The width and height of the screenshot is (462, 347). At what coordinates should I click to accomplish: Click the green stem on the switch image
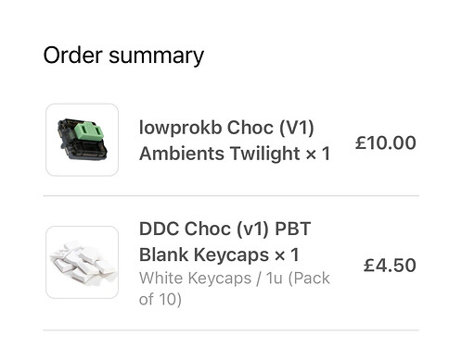coord(87,132)
